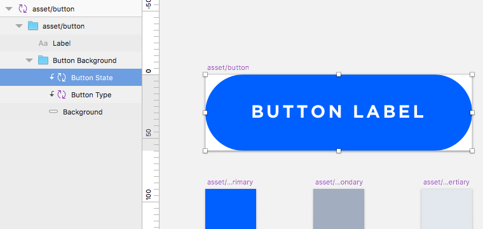Screen dimensions: 483x229
Task: Select the Button Type layer row
Action: [x=71, y=95]
